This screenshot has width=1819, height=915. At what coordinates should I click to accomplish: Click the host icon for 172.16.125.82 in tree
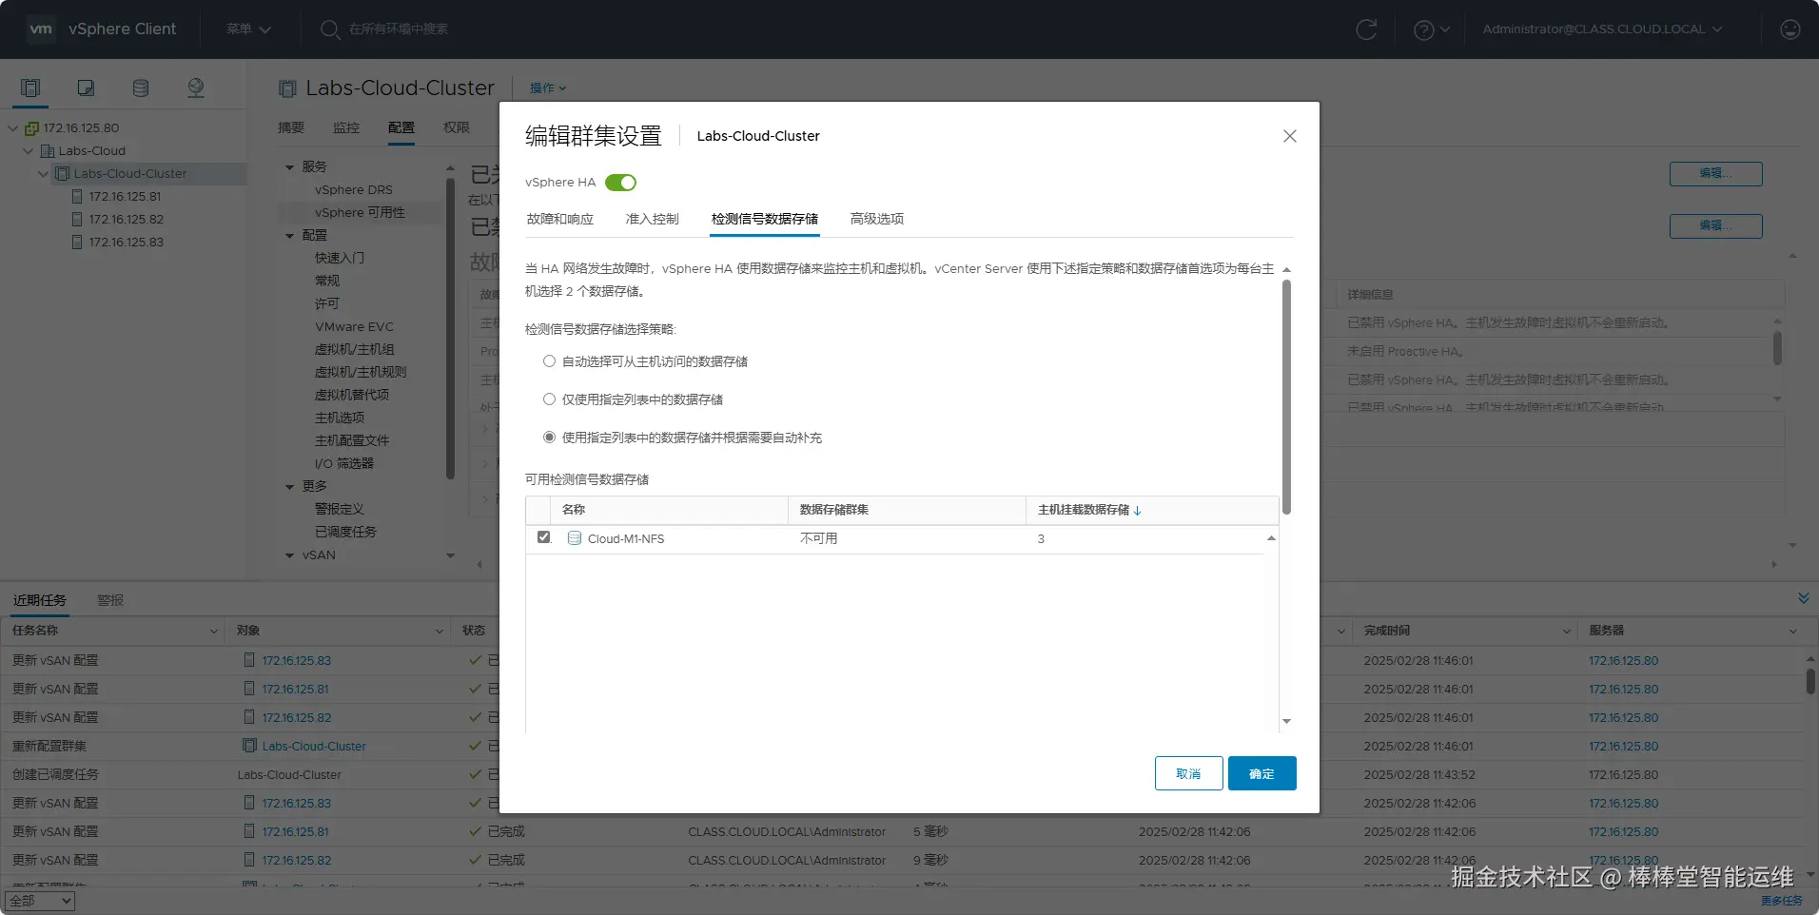(x=78, y=220)
